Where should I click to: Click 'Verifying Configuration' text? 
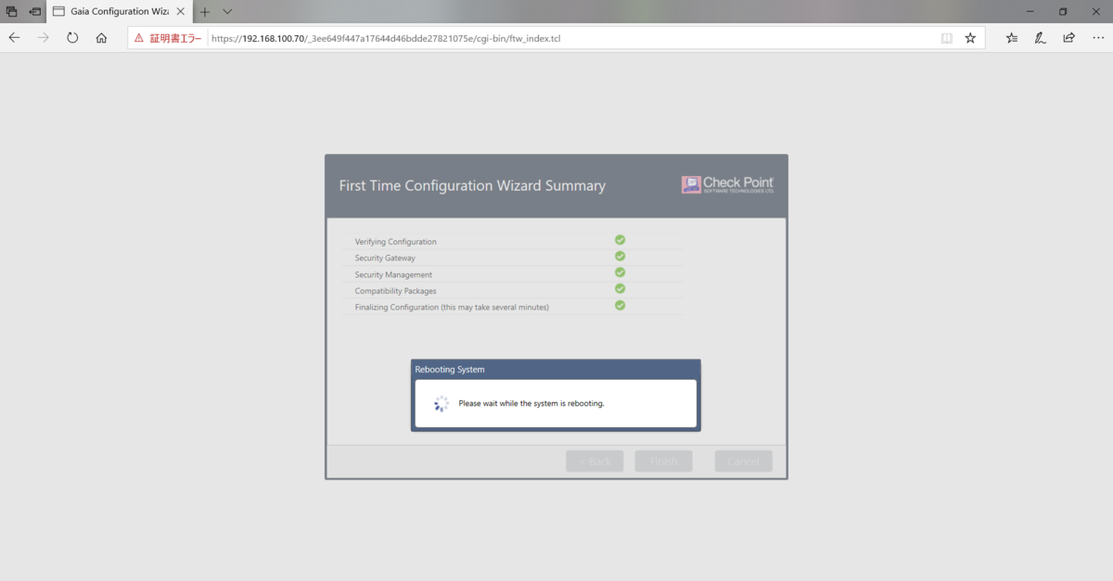pos(395,242)
